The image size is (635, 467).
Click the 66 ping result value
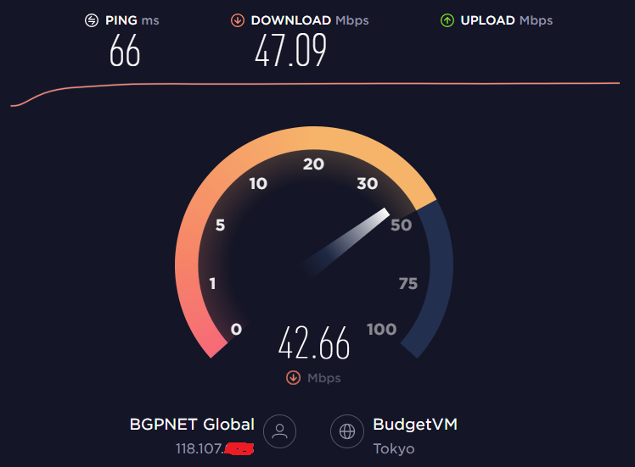[x=125, y=50]
